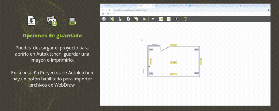This screenshot has width=279, height=111.
Task: Switch to the Steffy browser tab
Action: coord(109,6)
